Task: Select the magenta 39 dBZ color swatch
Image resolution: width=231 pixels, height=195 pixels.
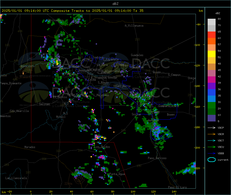Action: 211,79
